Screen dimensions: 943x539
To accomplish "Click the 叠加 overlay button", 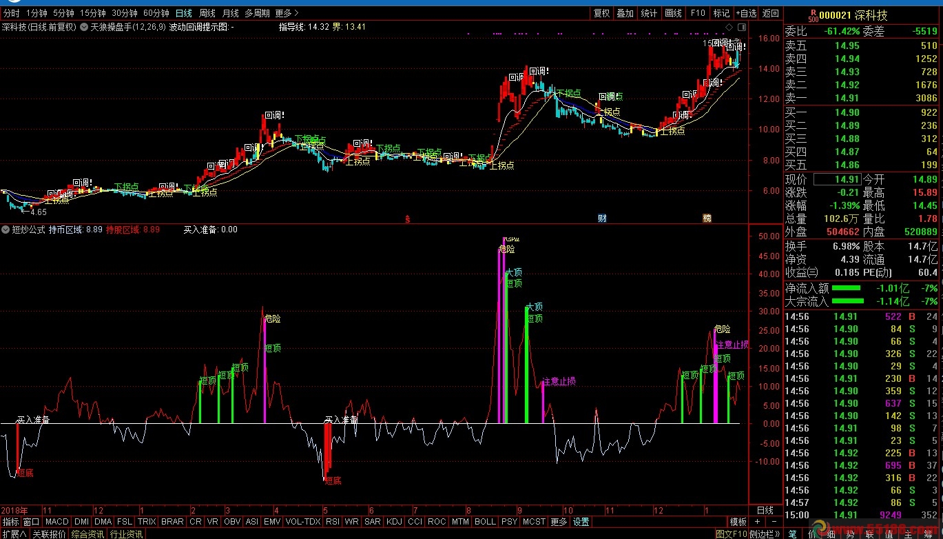I will tap(625, 13).
